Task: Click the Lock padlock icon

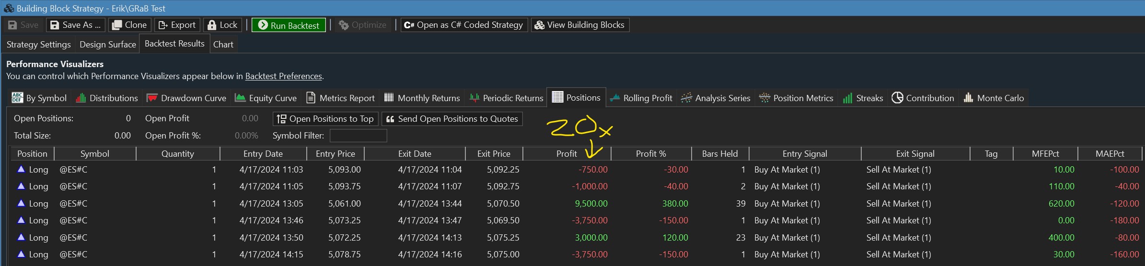Action: click(x=212, y=25)
